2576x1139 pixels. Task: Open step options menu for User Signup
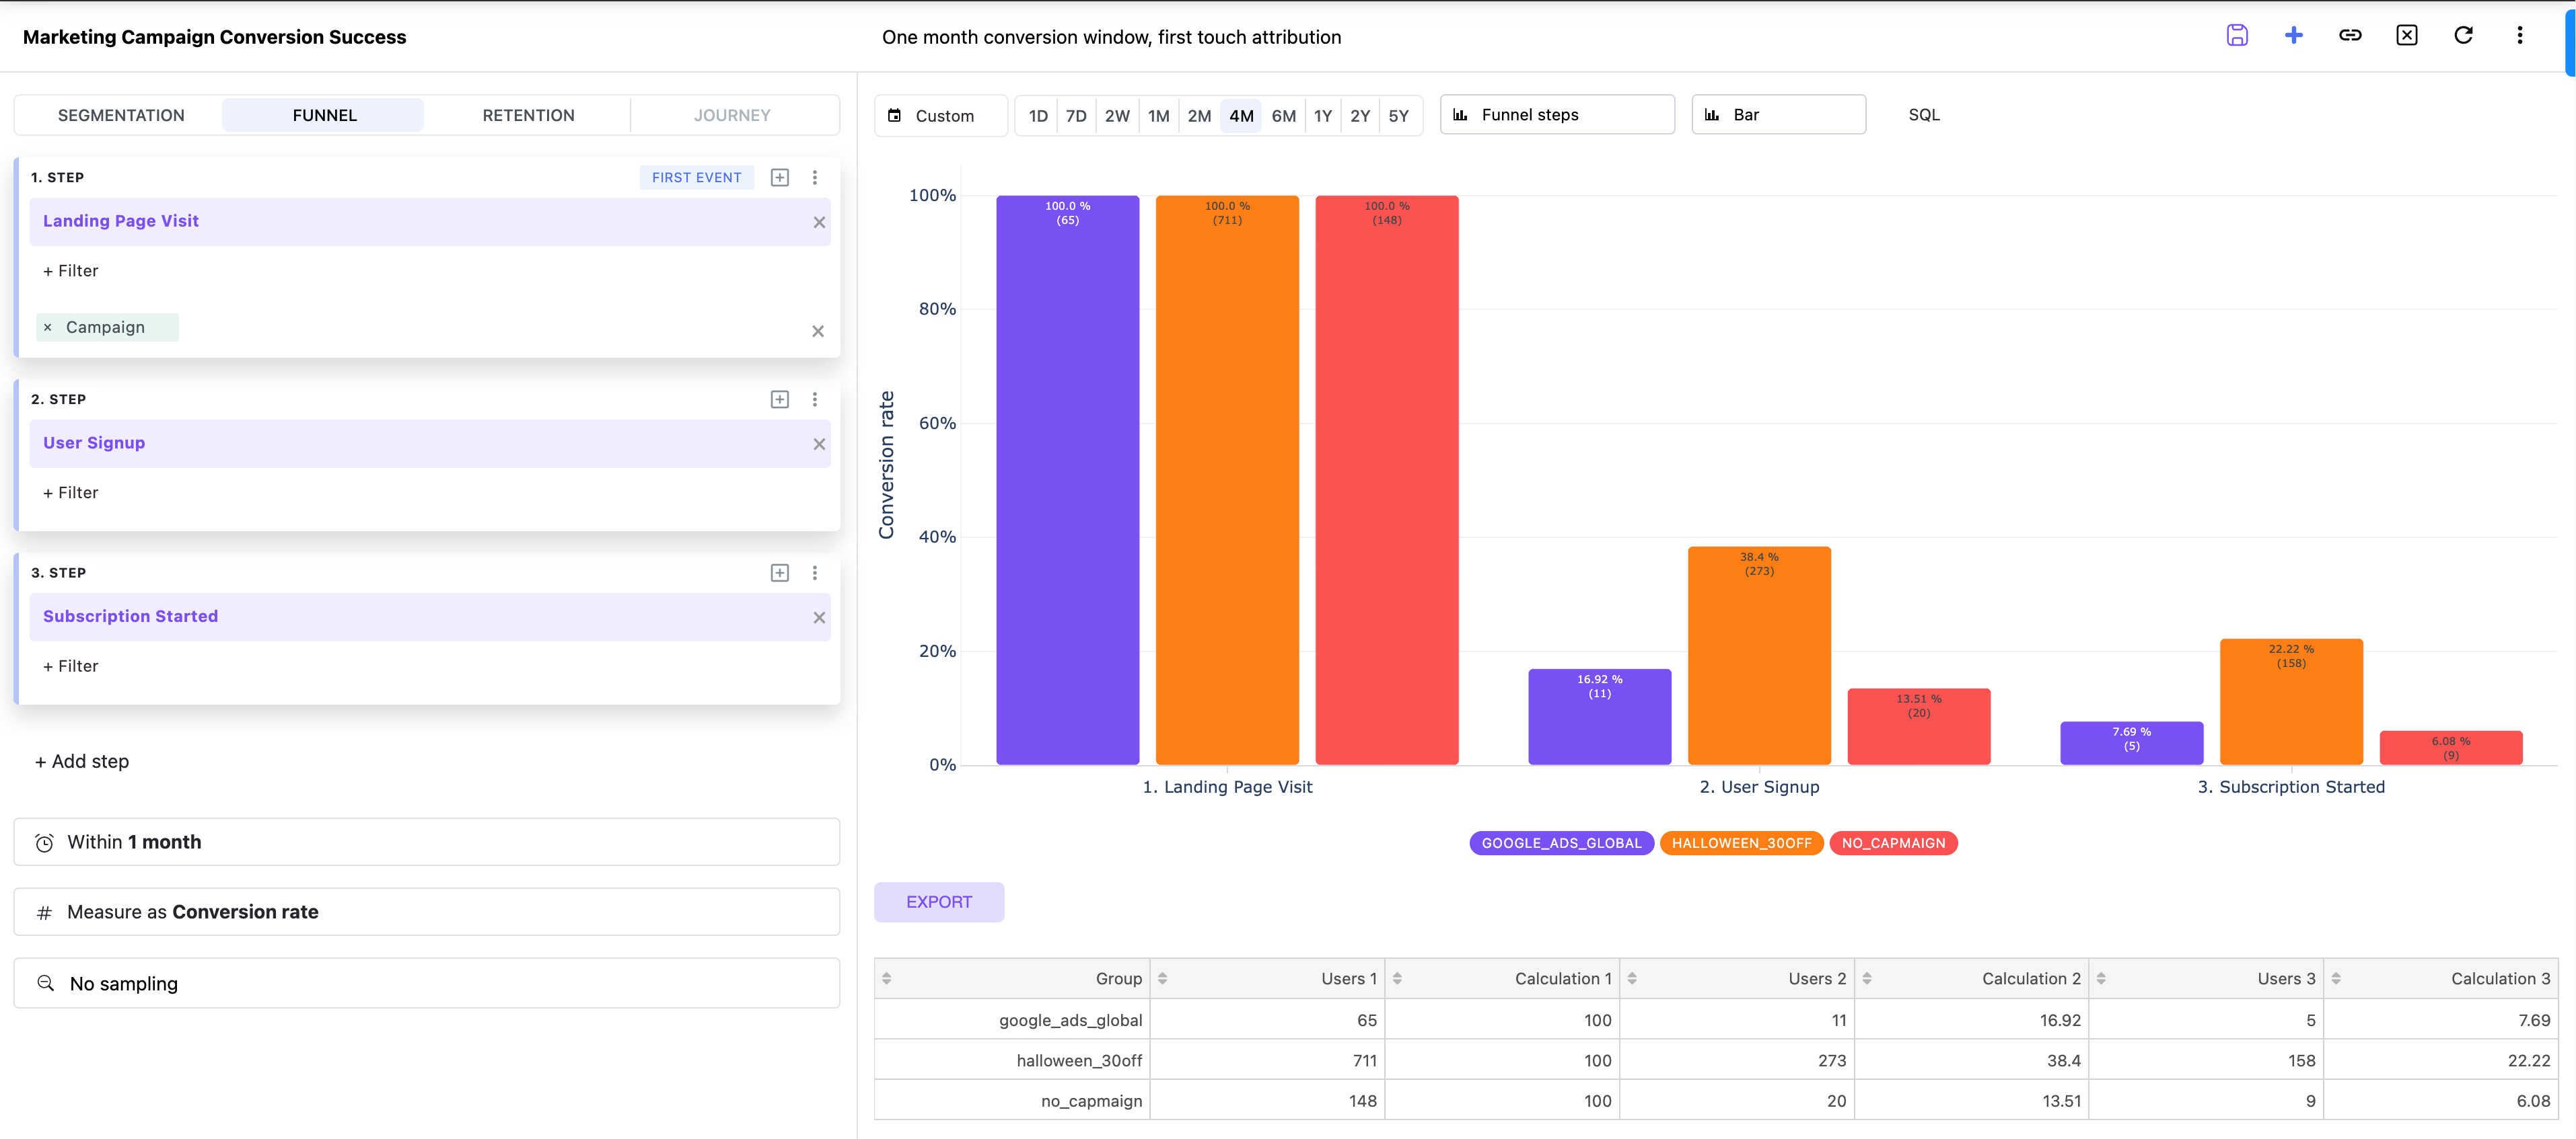[x=816, y=399]
